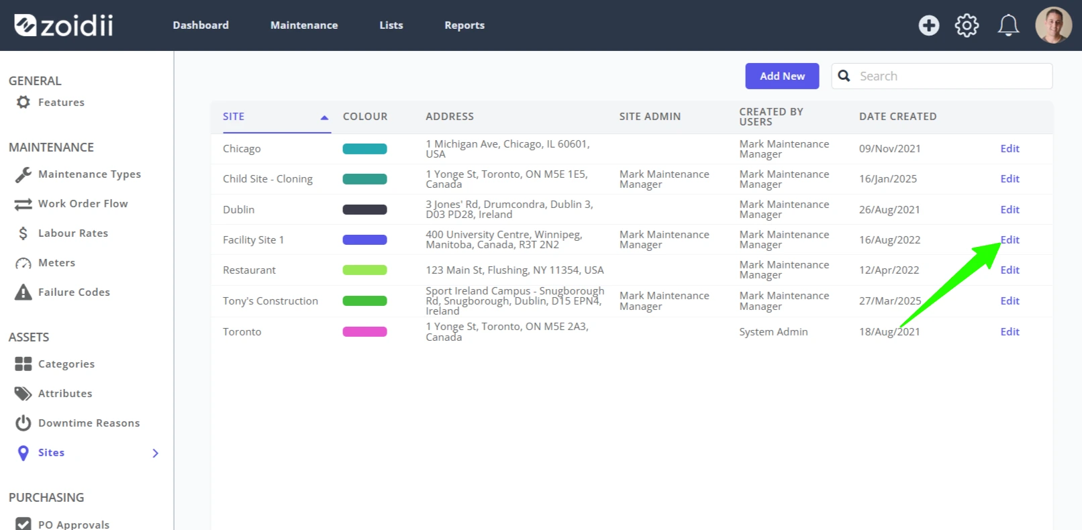The height and width of the screenshot is (530, 1082).
Task: Open the settings gear icon
Action: [967, 25]
